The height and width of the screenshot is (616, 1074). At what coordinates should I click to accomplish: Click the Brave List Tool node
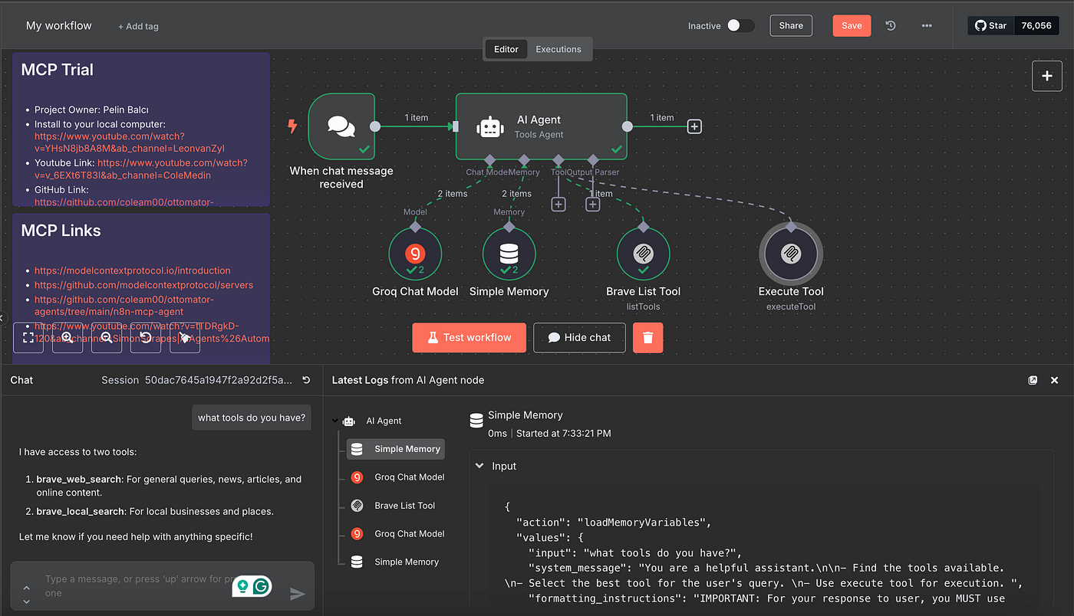[x=643, y=254]
